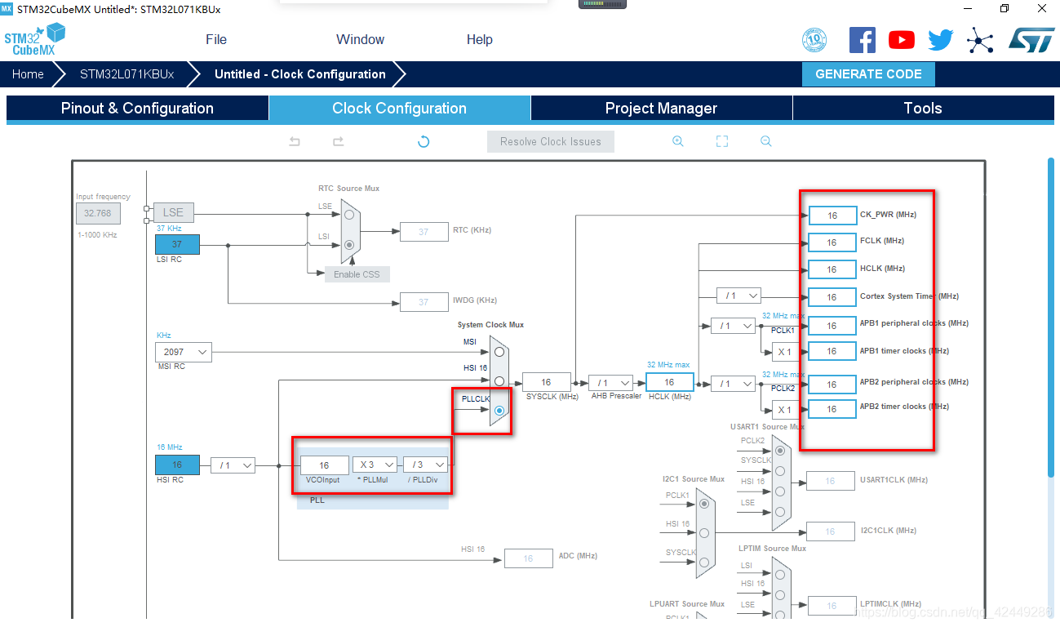Viewport: 1060px width, 627px height.
Task: Open the File menu
Action: click(x=216, y=39)
